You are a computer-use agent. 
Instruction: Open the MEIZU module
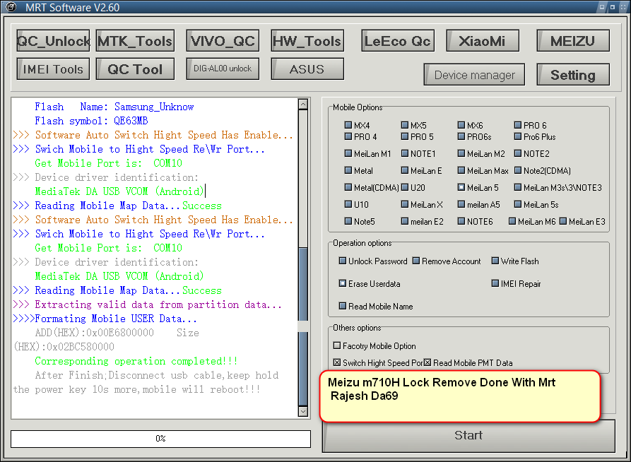[x=573, y=41]
